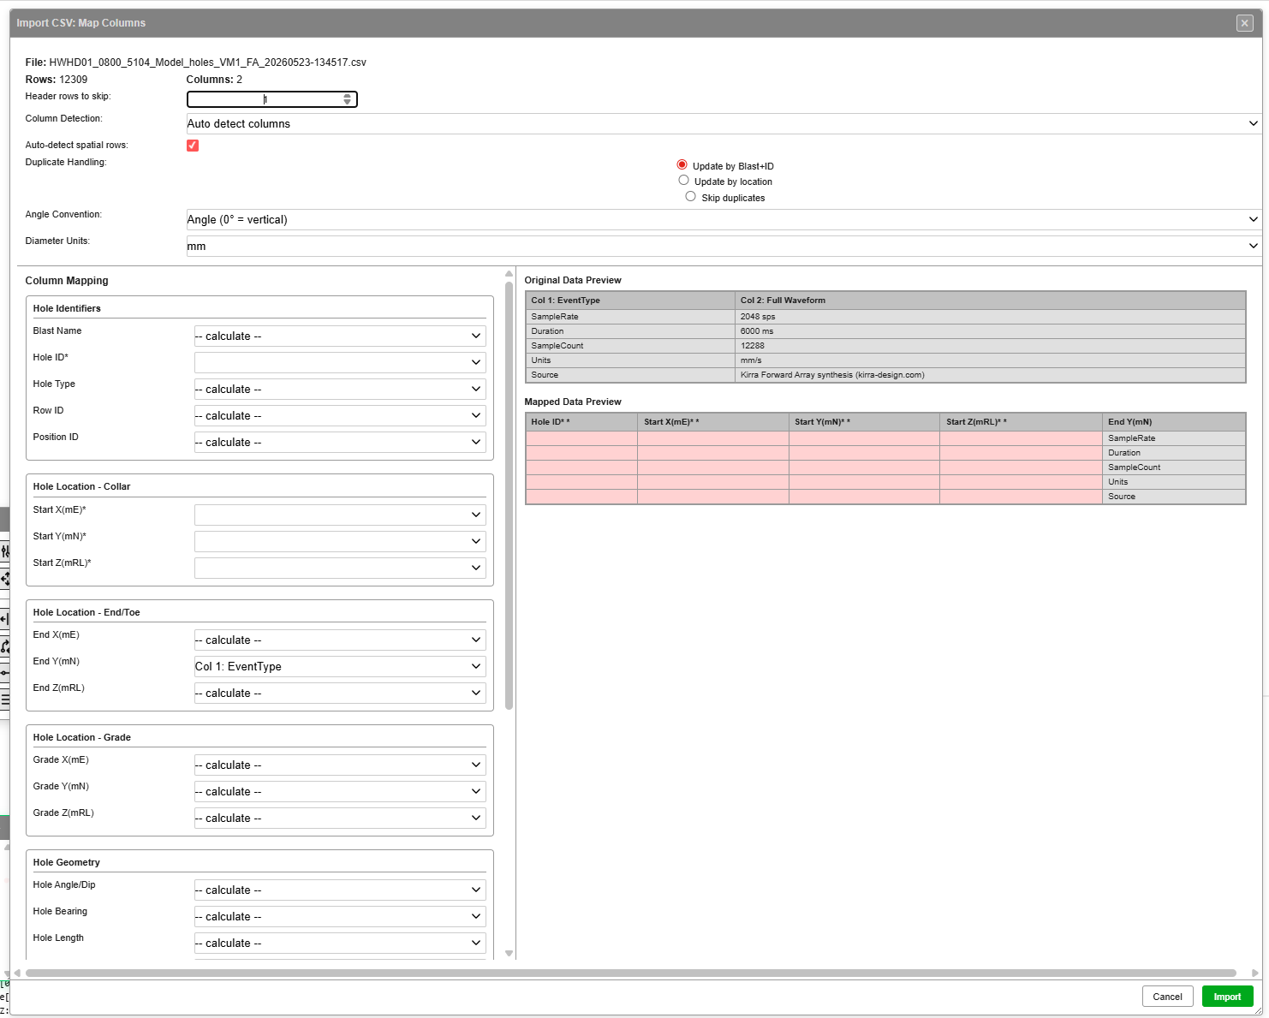This screenshot has width=1269, height=1018.
Task: Click column mapping vertical scrollbar thumb
Action: 509,496
